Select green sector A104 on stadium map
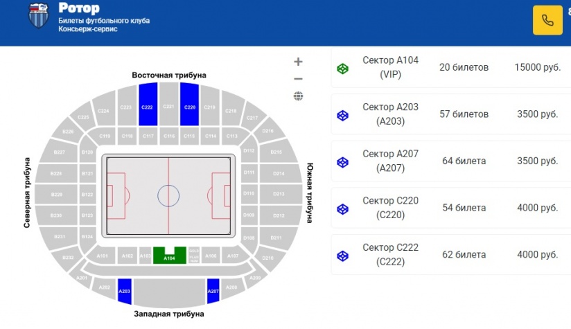 169,256
